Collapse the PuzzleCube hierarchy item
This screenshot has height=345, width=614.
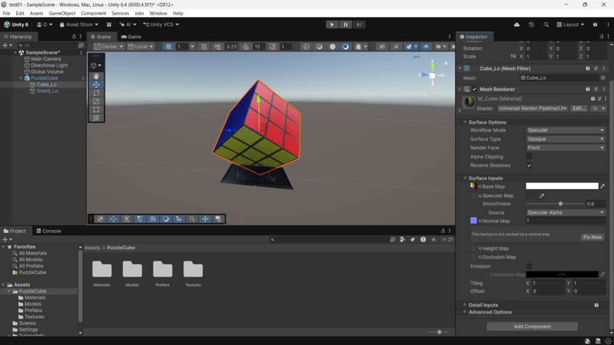tap(21, 78)
